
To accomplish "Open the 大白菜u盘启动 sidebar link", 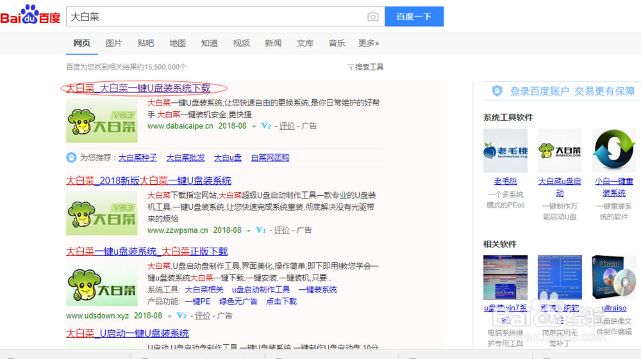I will tap(560, 187).
